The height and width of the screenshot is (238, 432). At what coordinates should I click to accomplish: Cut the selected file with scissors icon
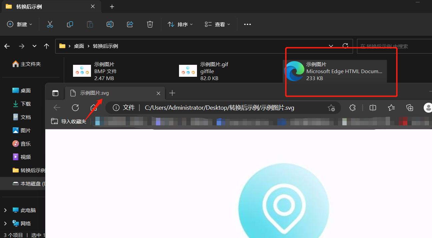pyautogui.click(x=50, y=24)
